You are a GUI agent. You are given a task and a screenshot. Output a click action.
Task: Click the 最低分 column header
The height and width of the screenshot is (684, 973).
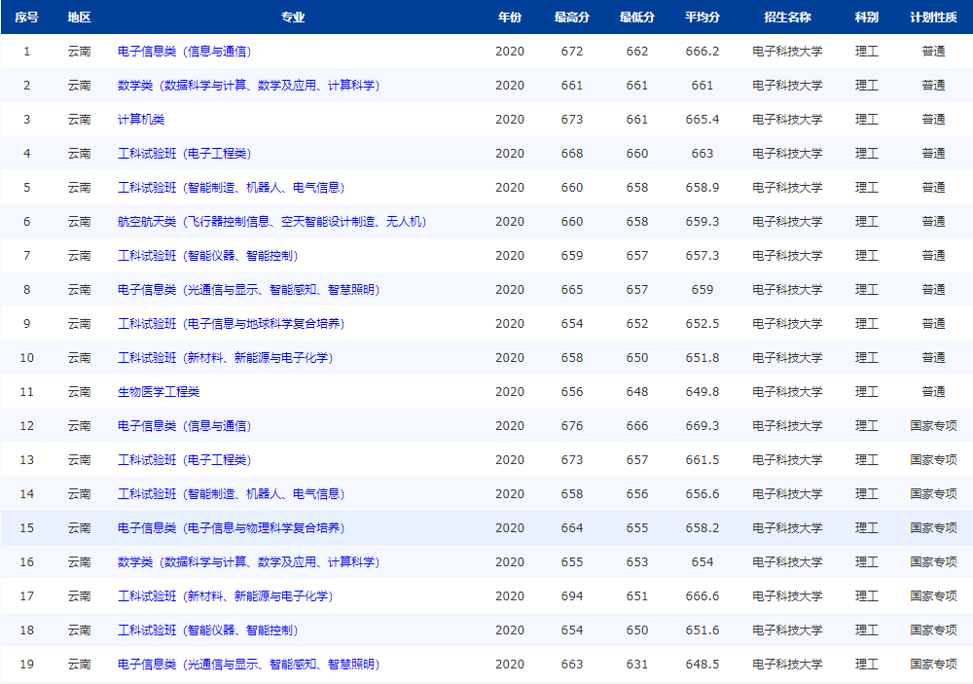click(637, 18)
